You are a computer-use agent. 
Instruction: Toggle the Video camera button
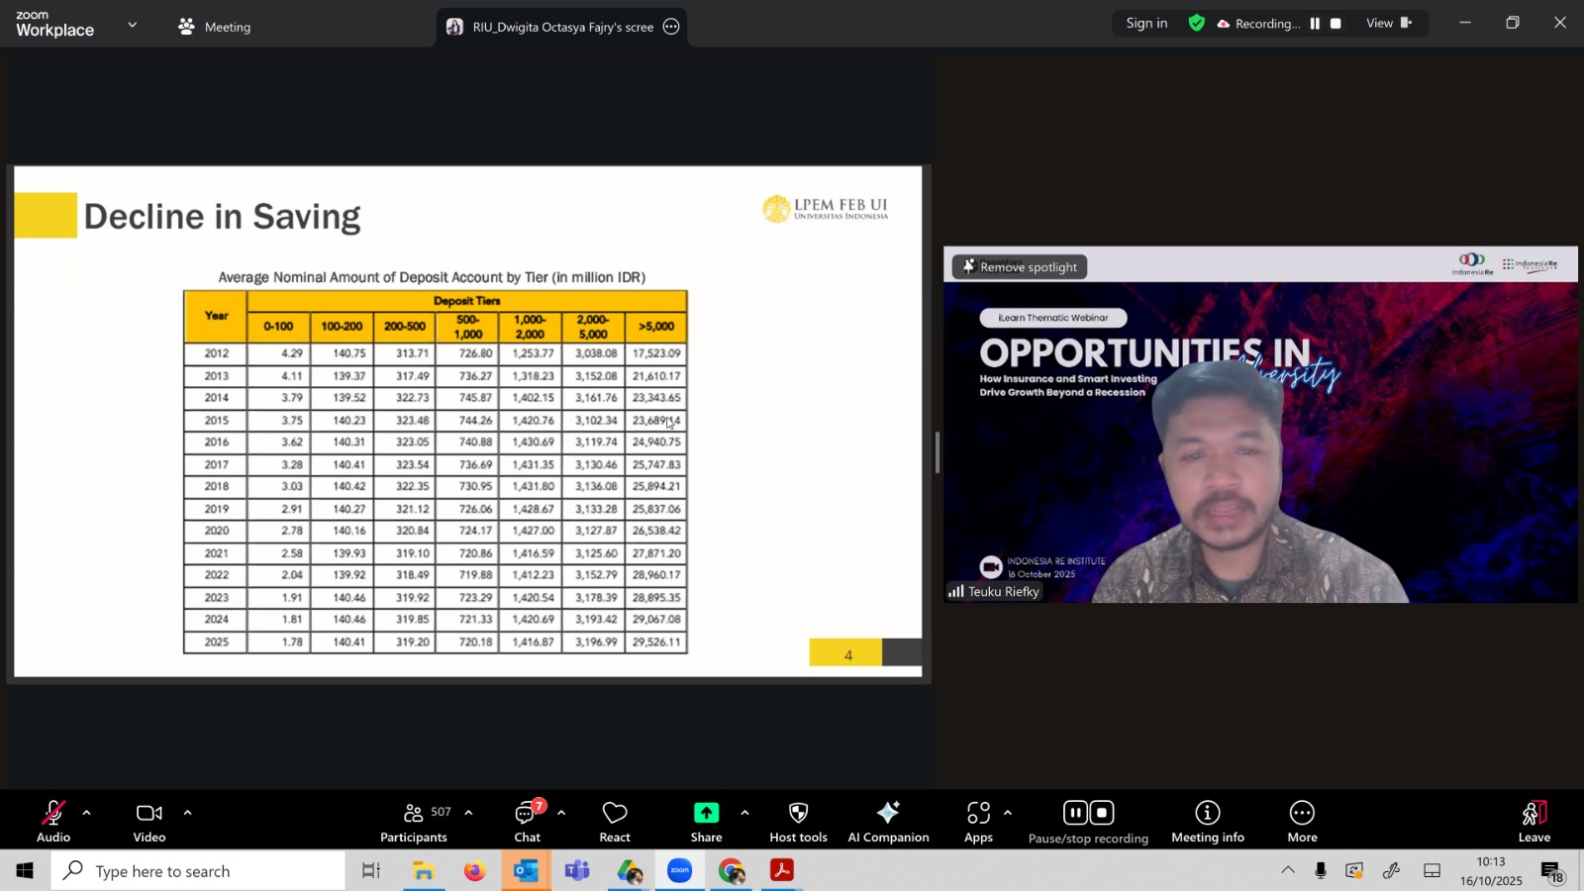(x=149, y=821)
